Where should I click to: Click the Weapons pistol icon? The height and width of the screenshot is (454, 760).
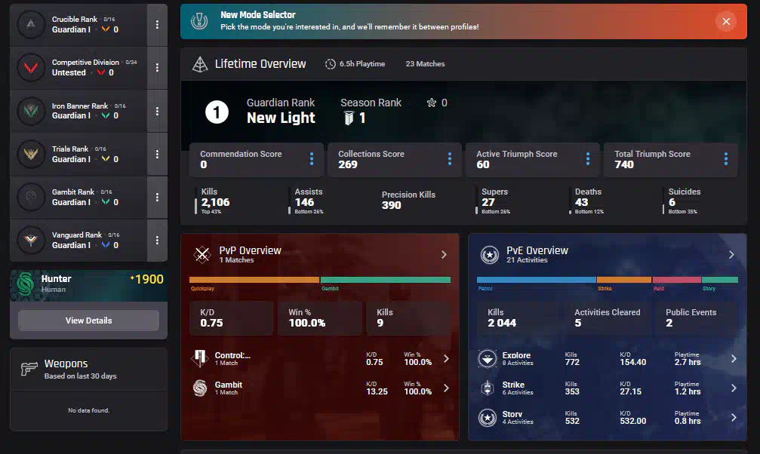(29, 369)
